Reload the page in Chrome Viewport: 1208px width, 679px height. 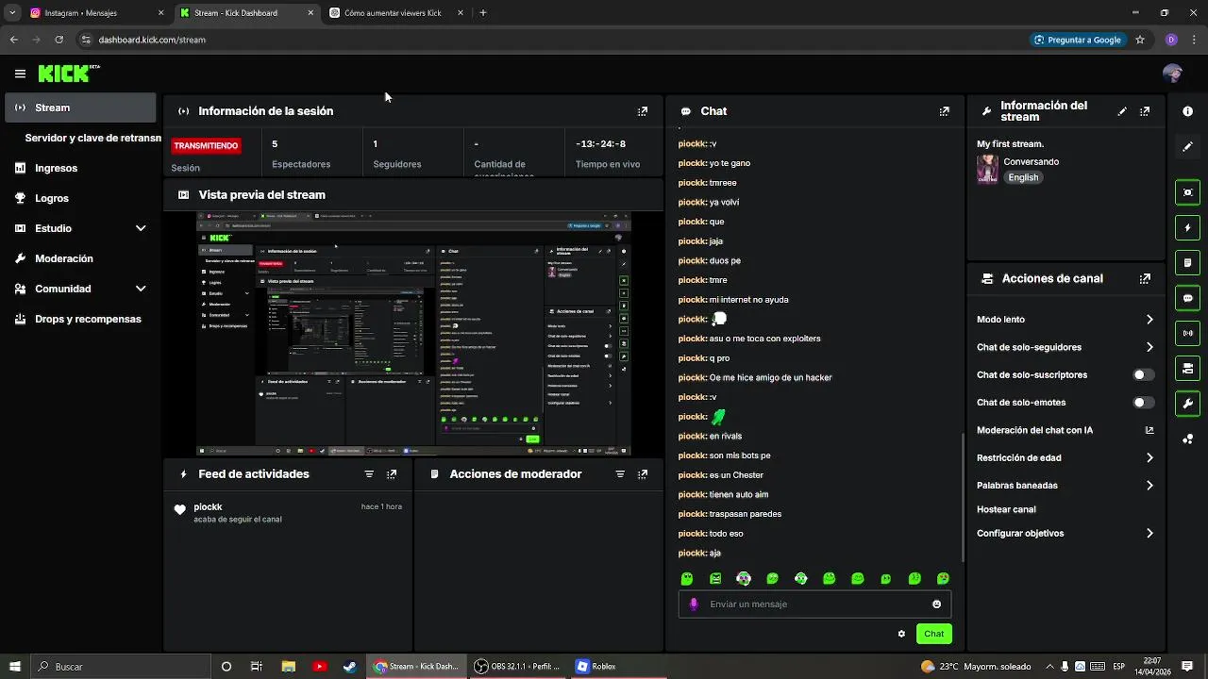pos(59,40)
